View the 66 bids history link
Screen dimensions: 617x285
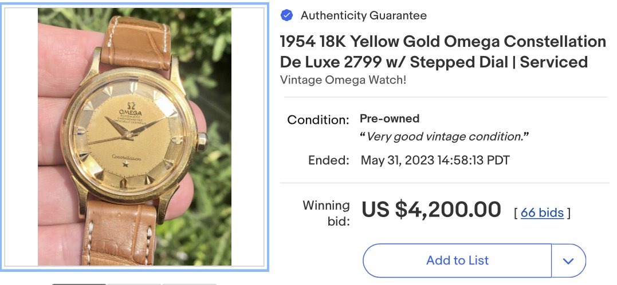tap(542, 213)
